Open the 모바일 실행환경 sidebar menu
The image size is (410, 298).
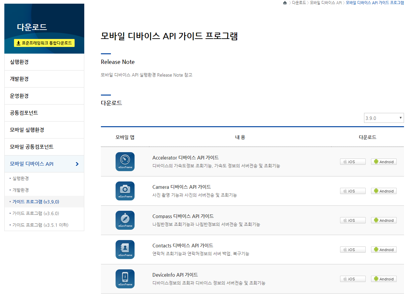pos(27,130)
